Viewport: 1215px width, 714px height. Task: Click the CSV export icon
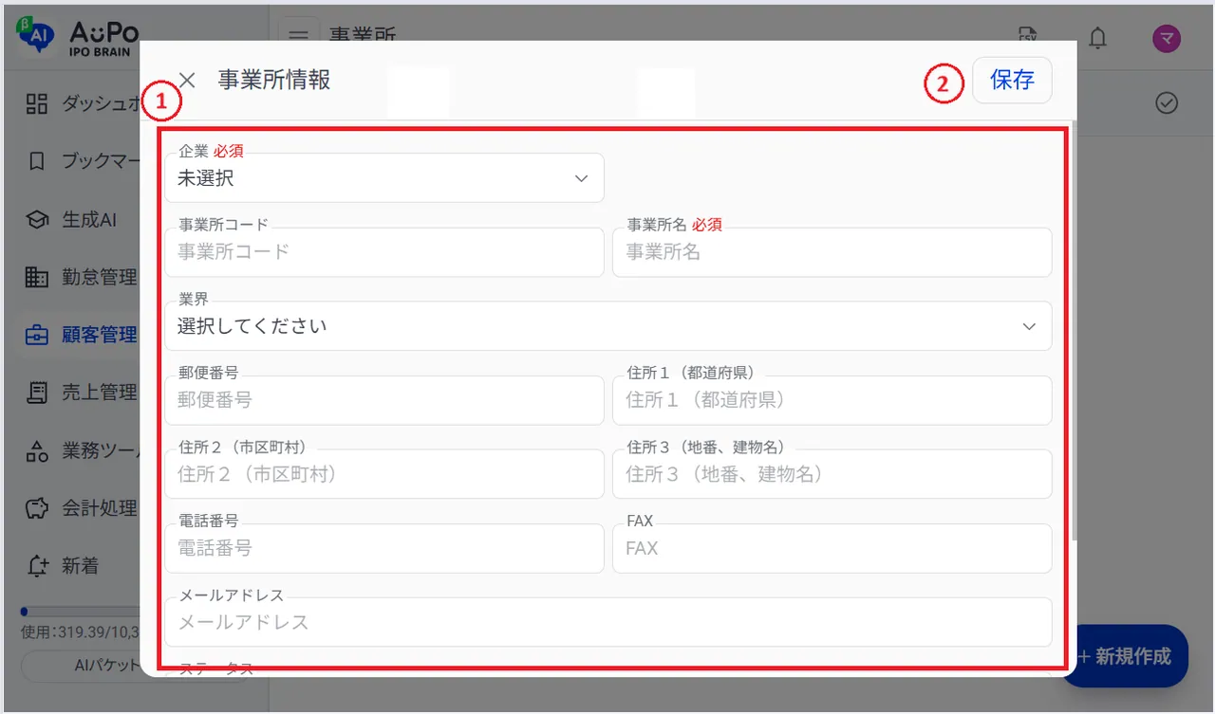(x=1027, y=37)
